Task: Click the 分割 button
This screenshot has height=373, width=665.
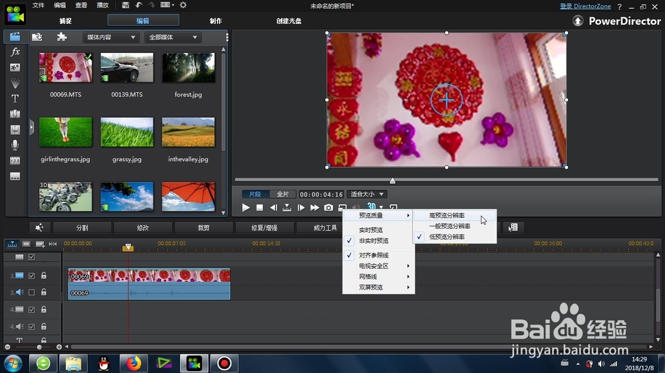Action: 82,228
